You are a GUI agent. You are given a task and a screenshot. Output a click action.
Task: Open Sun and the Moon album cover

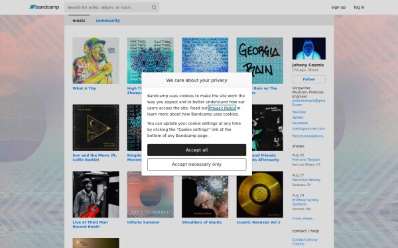point(96,128)
